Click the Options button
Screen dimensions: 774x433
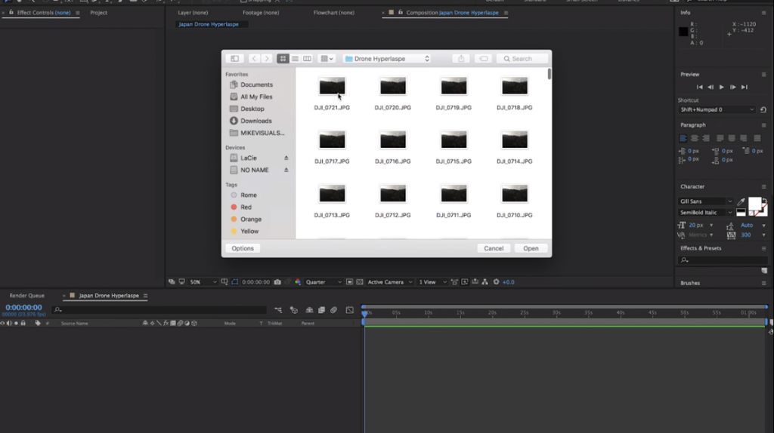click(x=243, y=248)
